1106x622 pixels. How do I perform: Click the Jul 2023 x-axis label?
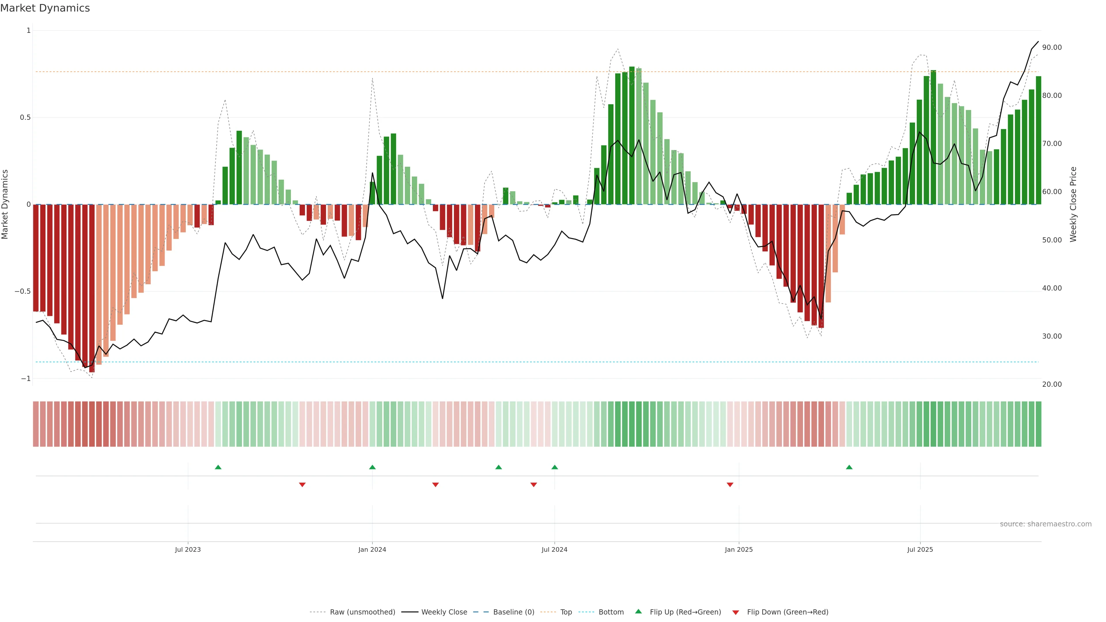point(188,549)
